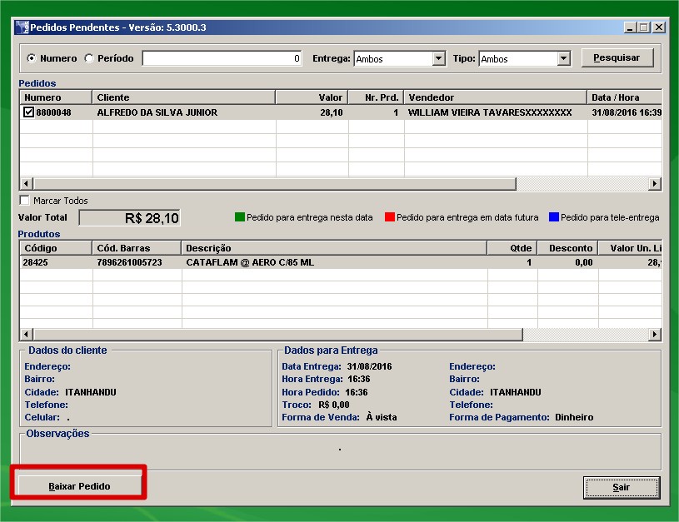Click the Descrição column header in Produtos
Screen dimensions: 679x522
(x=333, y=248)
